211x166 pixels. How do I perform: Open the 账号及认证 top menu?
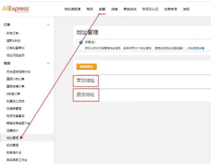[150, 9]
